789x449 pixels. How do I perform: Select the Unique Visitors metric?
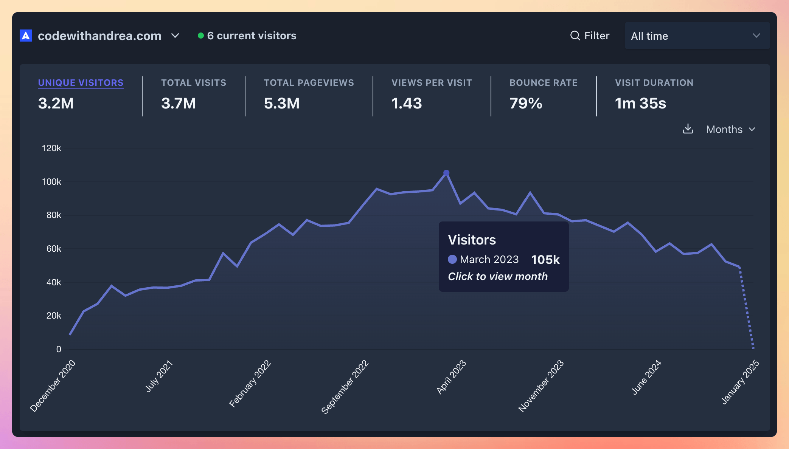(x=80, y=82)
